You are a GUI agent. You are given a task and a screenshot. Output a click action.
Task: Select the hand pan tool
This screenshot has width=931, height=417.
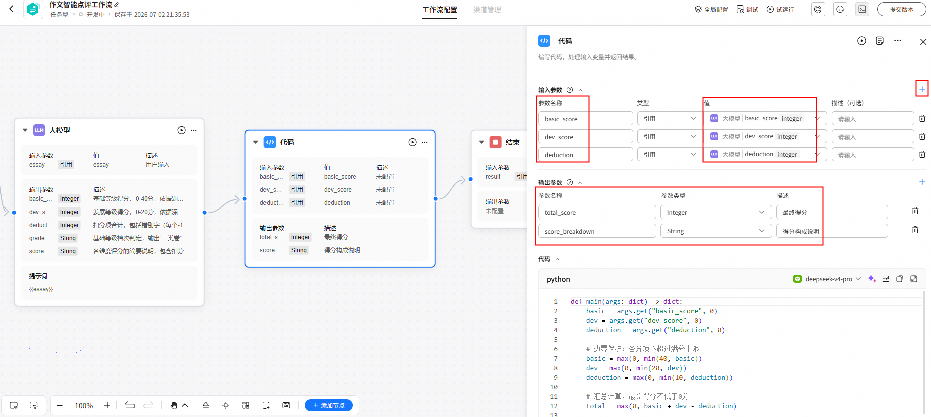pyautogui.click(x=174, y=405)
